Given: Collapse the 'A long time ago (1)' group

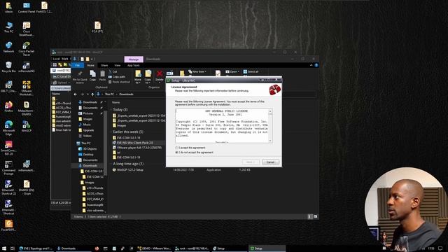Looking at the screenshot, I should 111,164.
